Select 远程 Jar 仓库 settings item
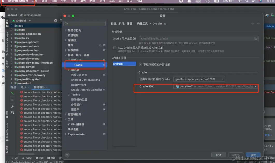This screenshot has height=163, width=275. (79, 75)
